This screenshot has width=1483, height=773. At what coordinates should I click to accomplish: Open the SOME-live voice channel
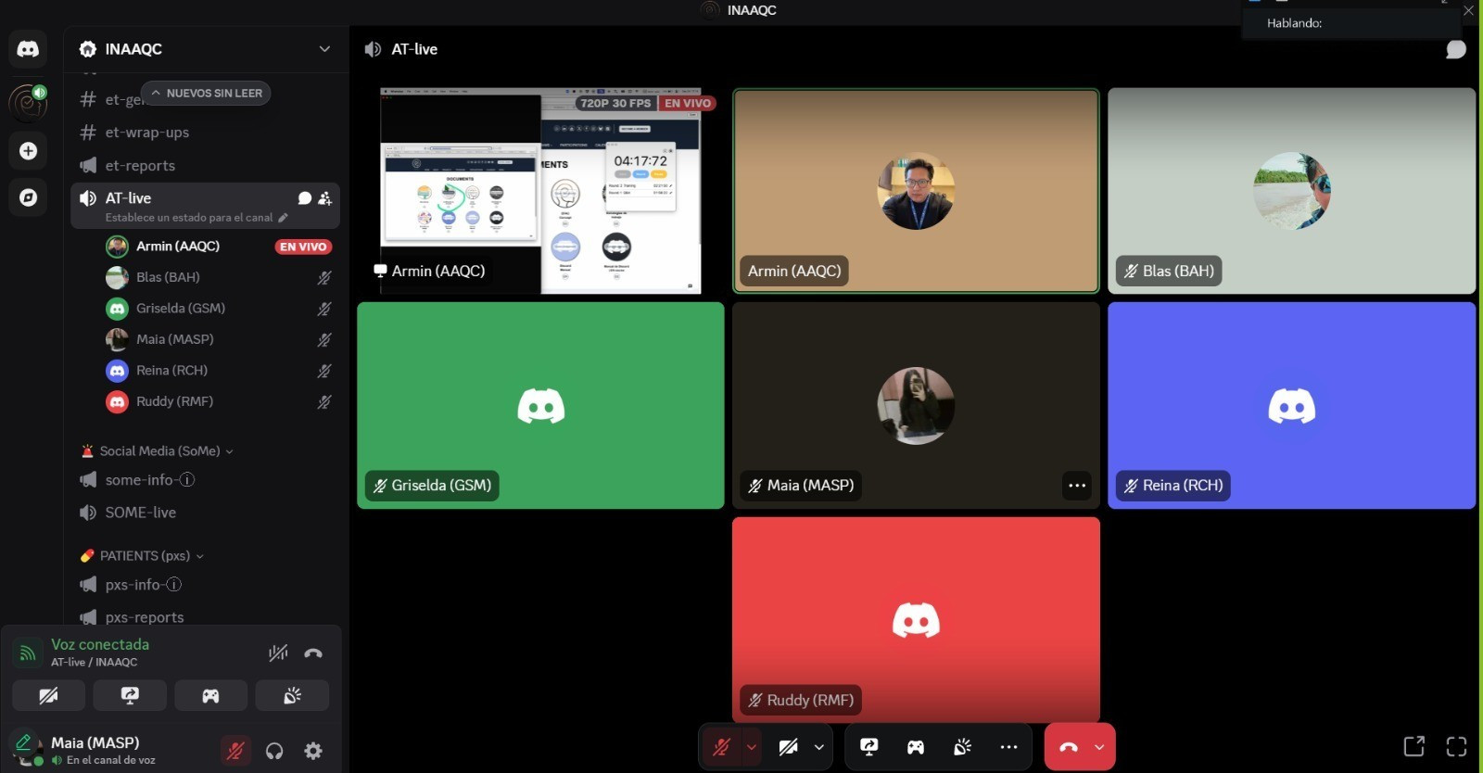coord(140,513)
